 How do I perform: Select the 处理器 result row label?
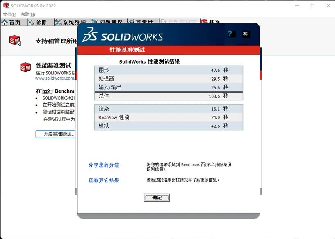tap(106, 79)
